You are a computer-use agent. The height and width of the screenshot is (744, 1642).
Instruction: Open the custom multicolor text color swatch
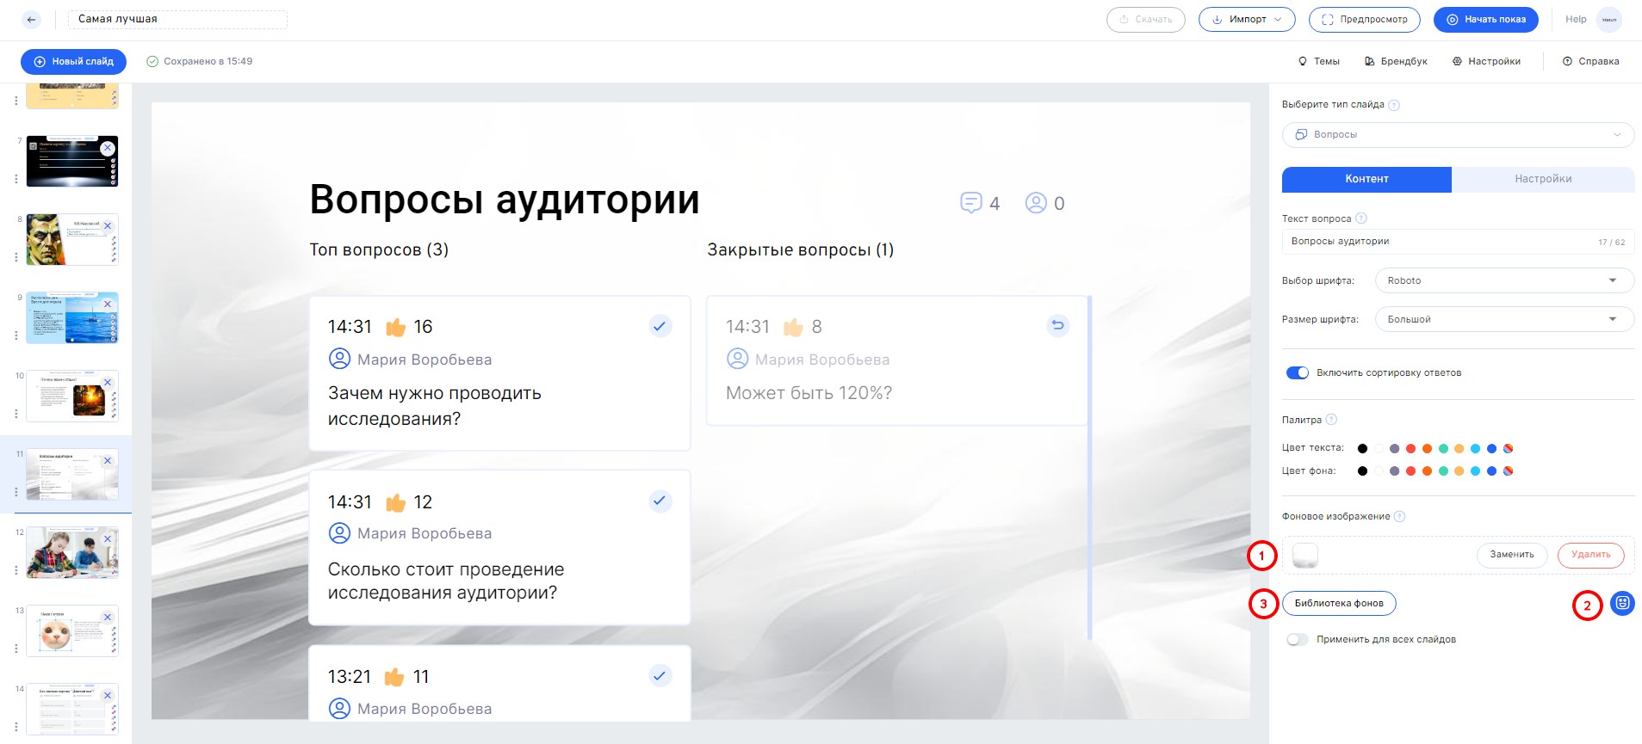point(1508,448)
